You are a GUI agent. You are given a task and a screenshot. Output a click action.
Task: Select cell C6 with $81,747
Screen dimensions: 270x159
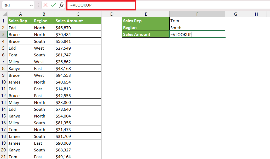click(x=78, y=55)
